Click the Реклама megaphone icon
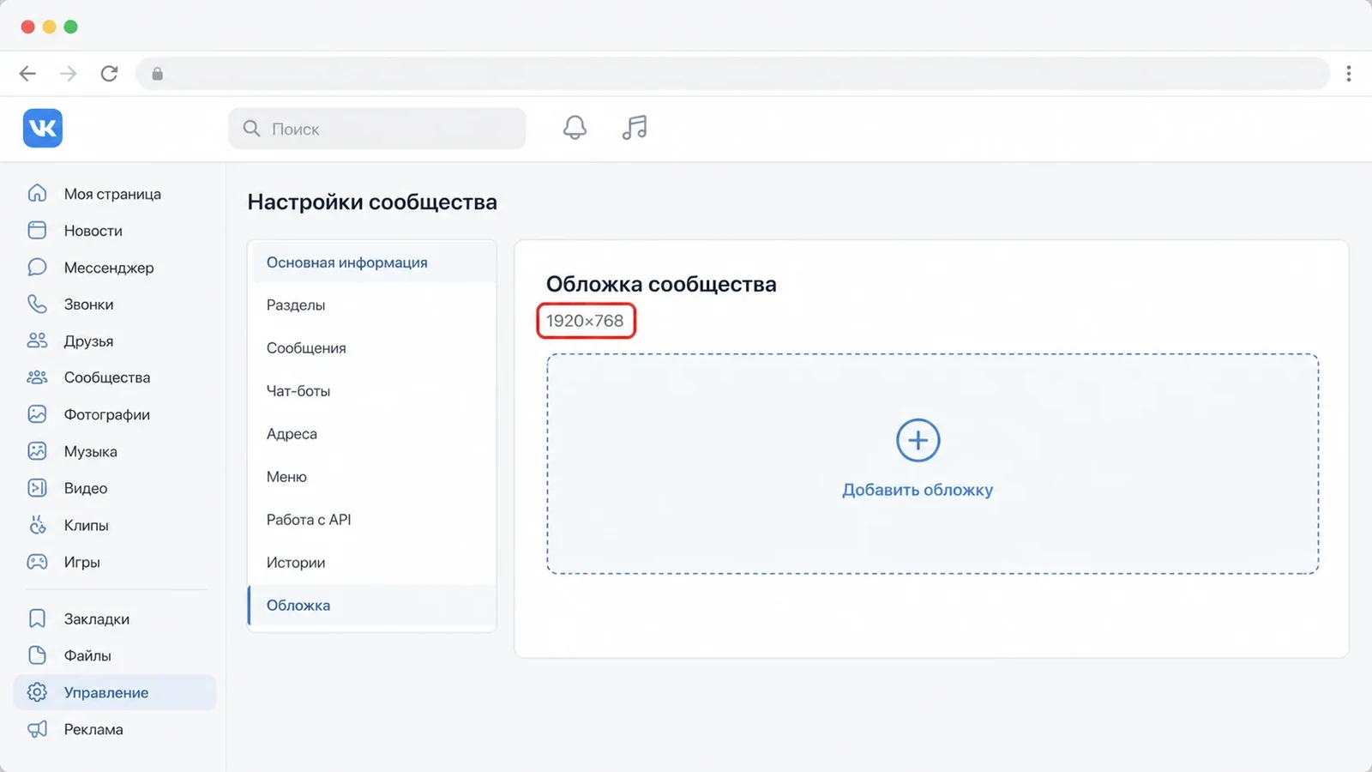 click(37, 729)
